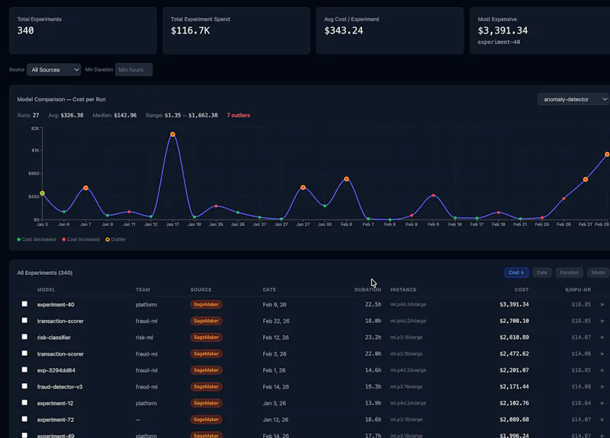Viewport: 610px width, 438px height.
Task: Select the risk-classifier row checkbox
Action: (x=24, y=337)
